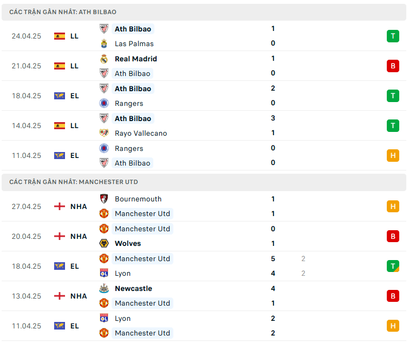Viewport: 409px width, 348px height.
Task: Click the Las Palmas club crest icon
Action: 104,43
